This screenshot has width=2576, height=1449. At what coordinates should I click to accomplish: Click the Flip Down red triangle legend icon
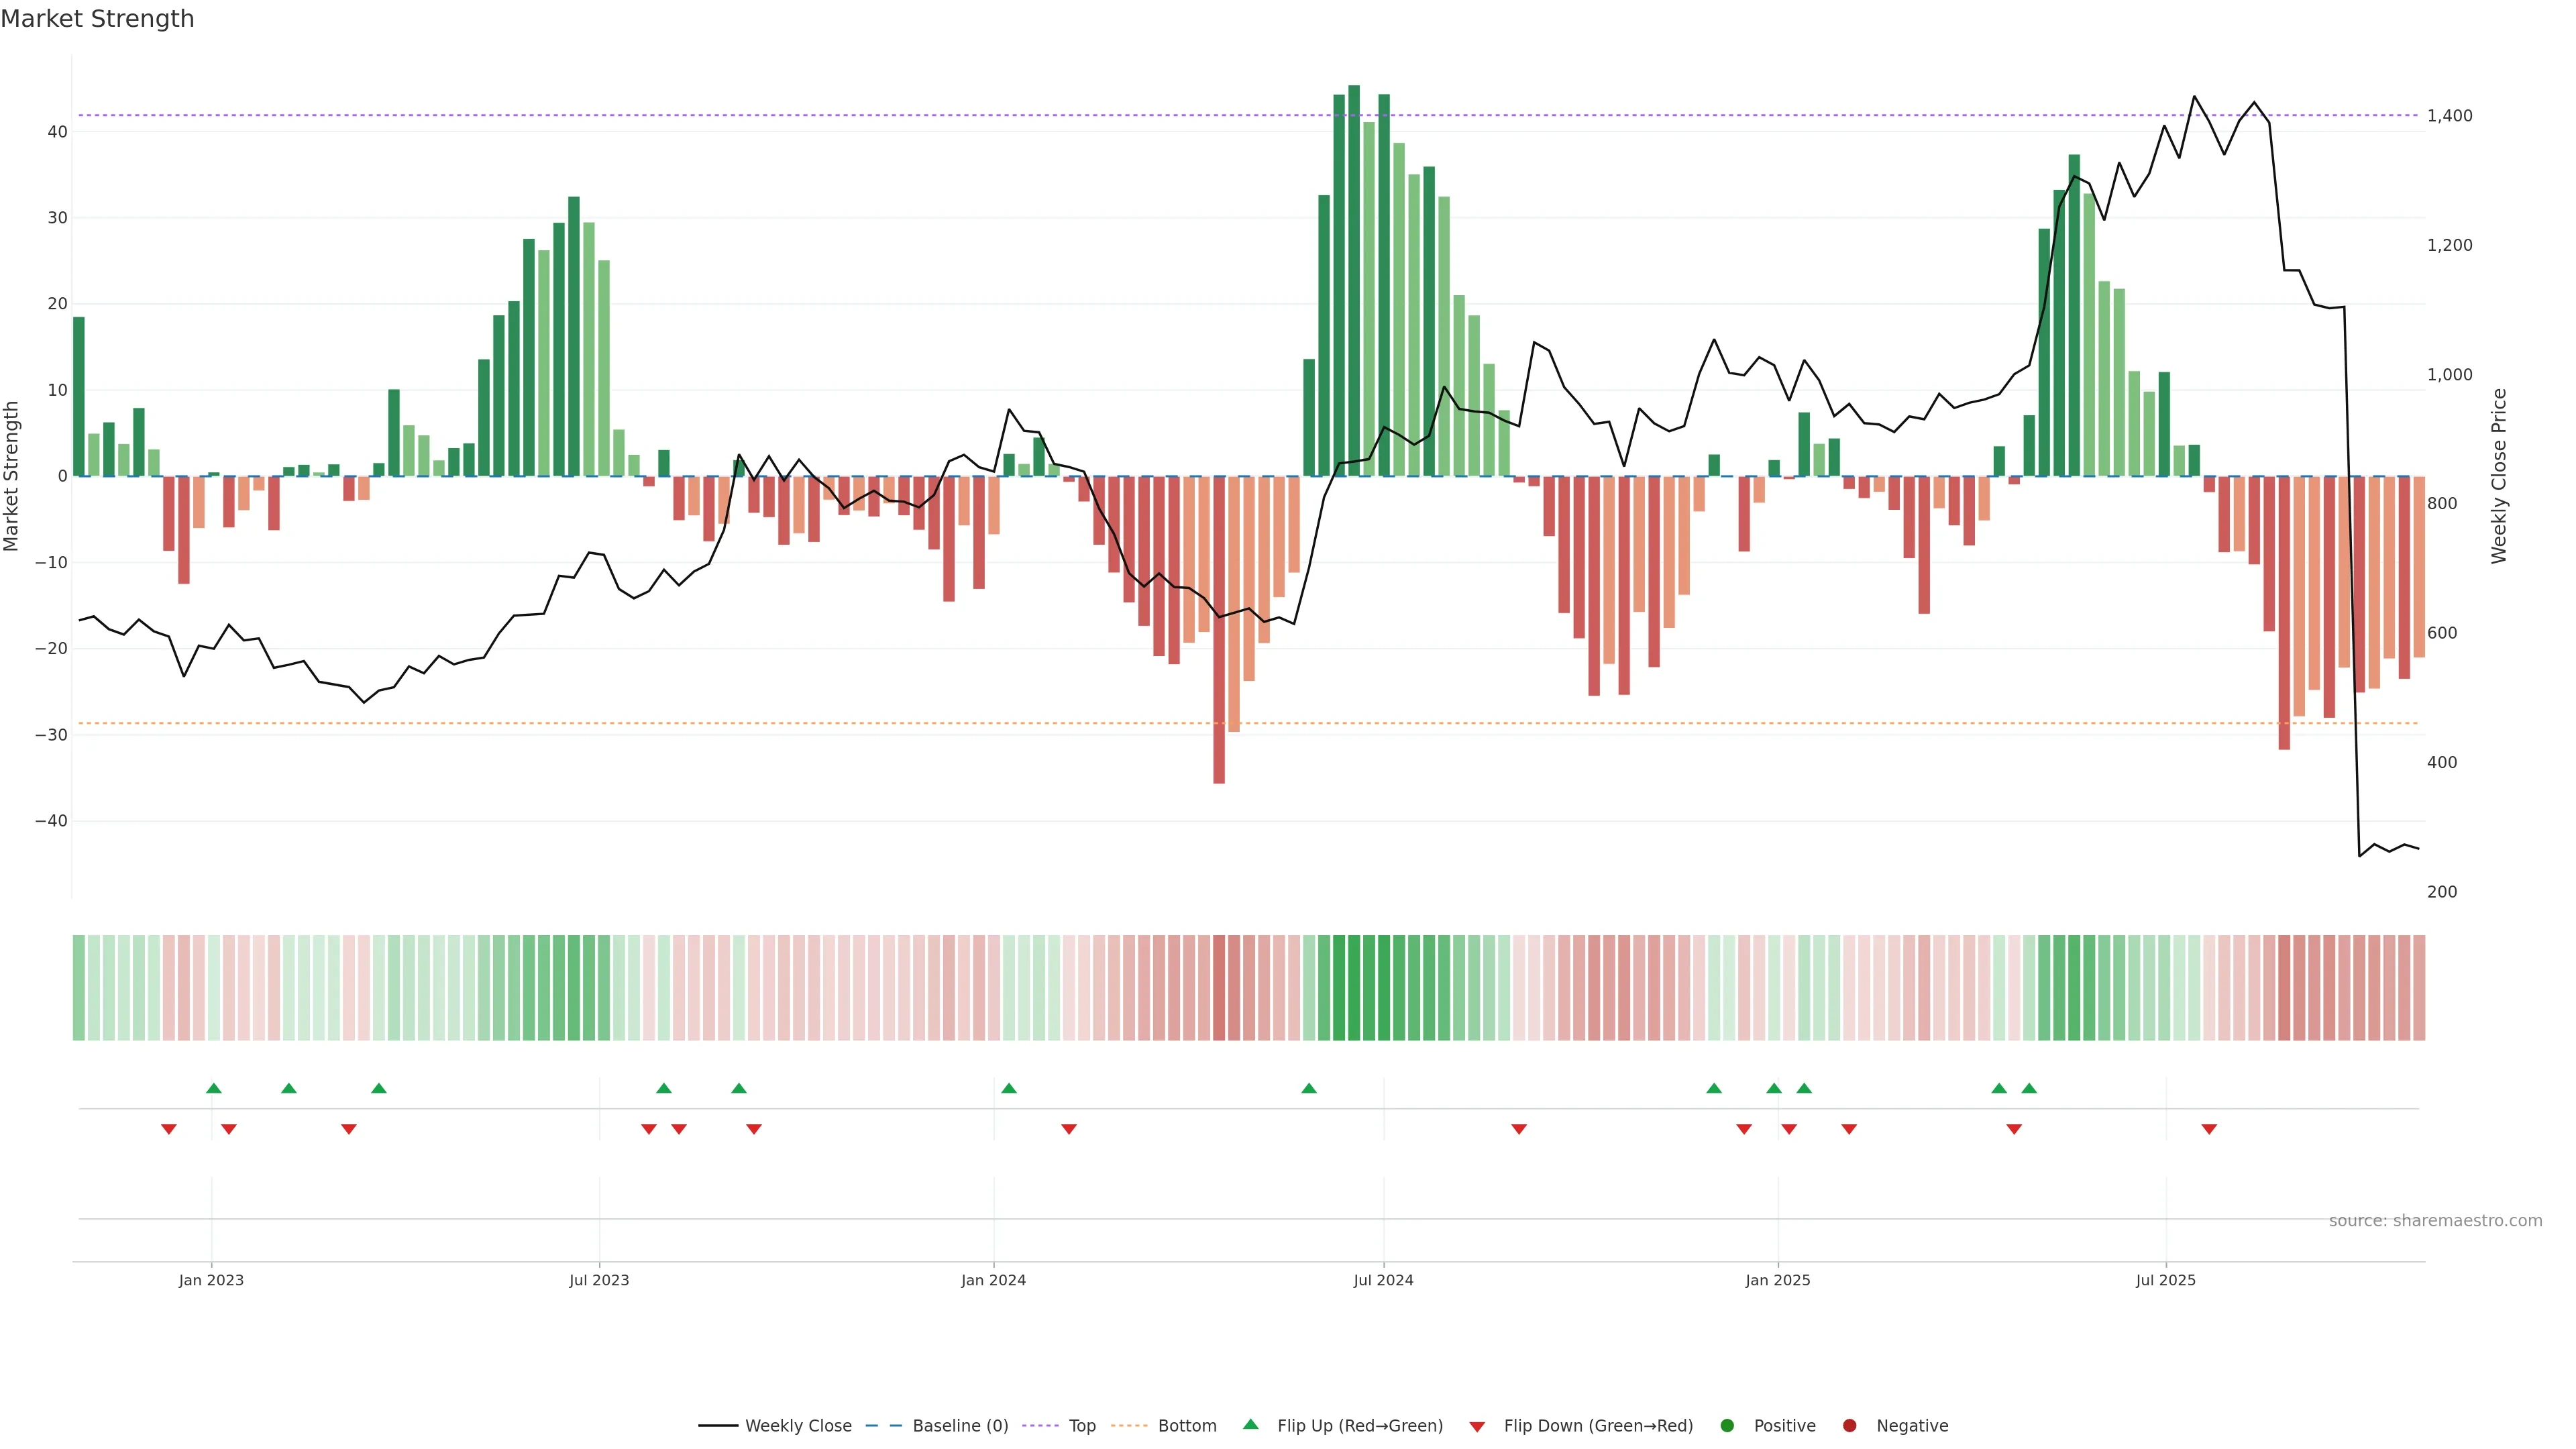[x=1477, y=1426]
